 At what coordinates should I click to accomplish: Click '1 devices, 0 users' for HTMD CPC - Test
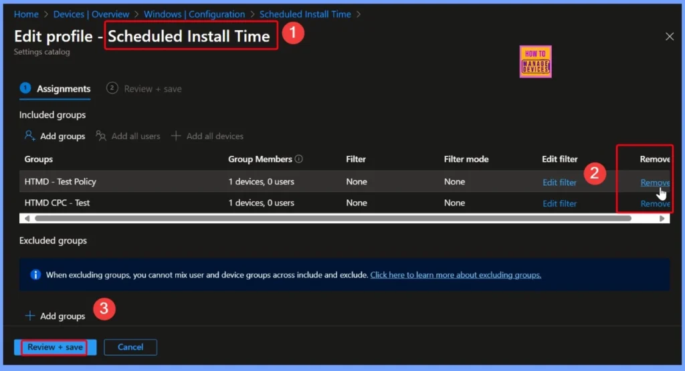[262, 203]
